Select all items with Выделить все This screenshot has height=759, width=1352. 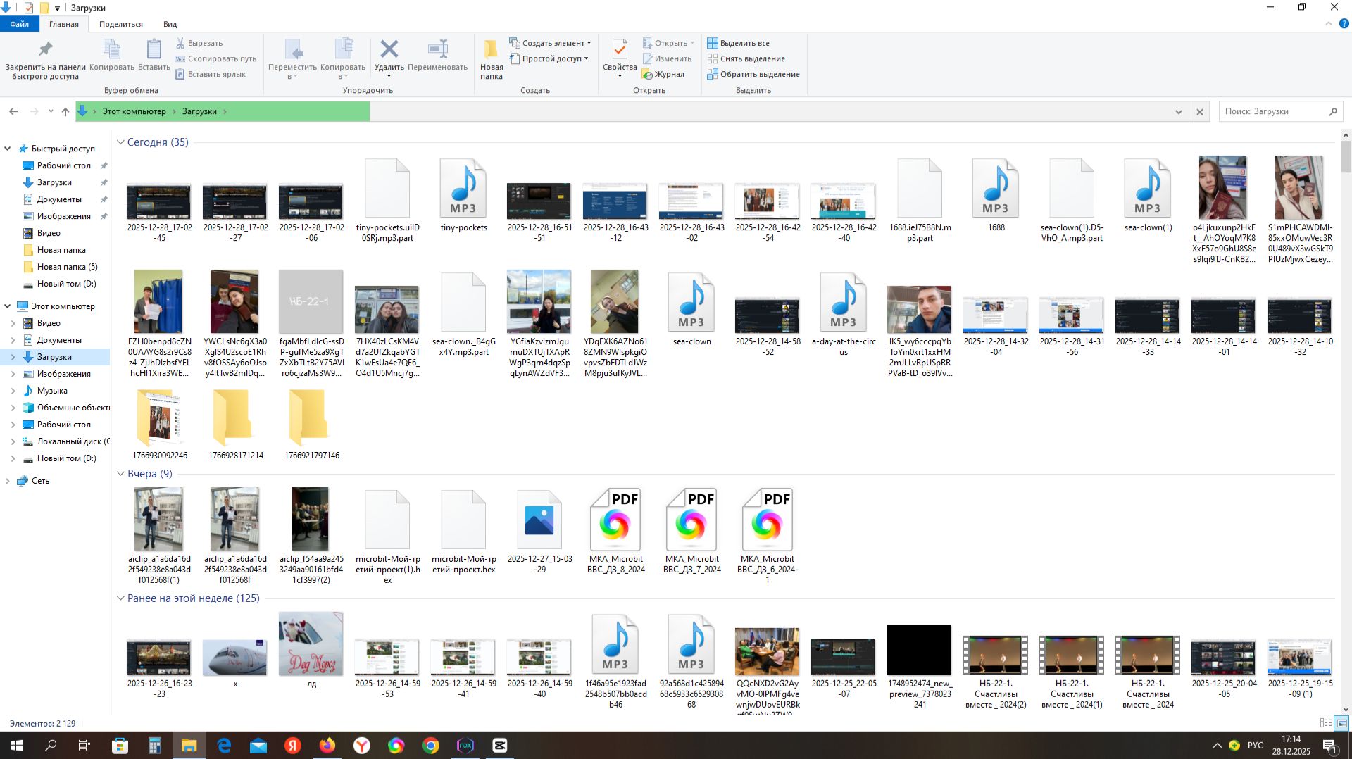739,43
